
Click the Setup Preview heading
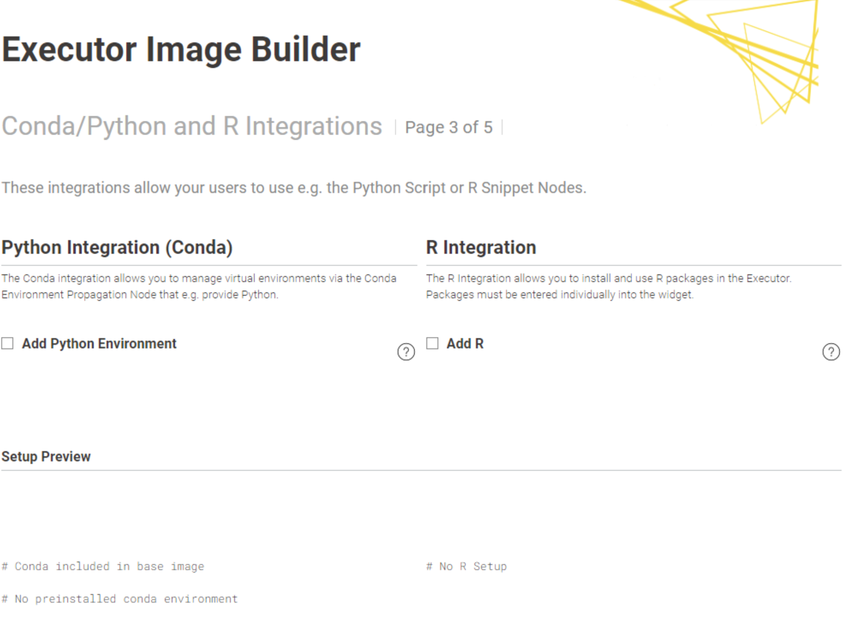tap(46, 457)
